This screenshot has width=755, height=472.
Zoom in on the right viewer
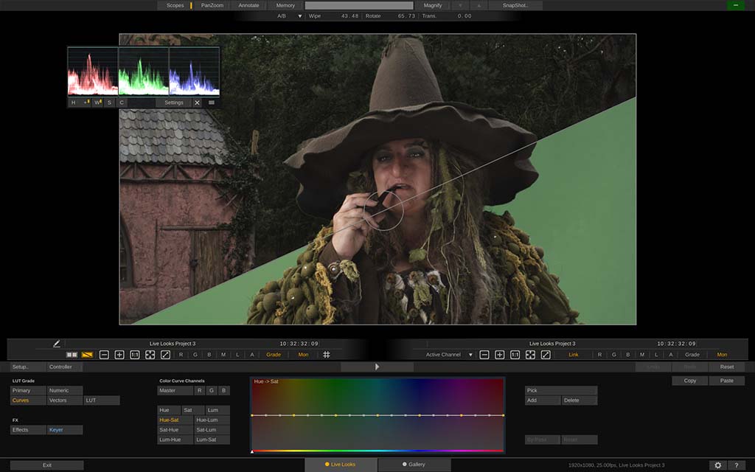click(x=499, y=355)
